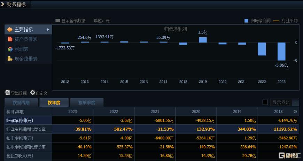
Task: Click the 显示全部数据 speech bubble icon
Action: (x=57, y=21)
